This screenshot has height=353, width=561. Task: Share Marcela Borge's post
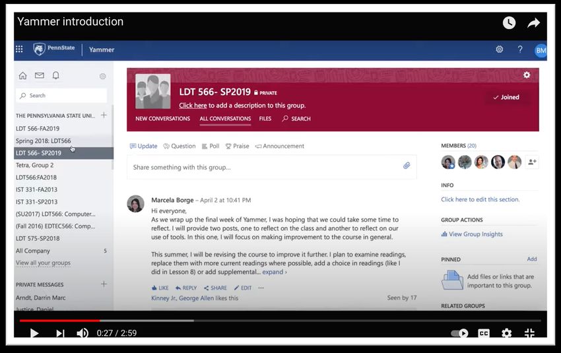[215, 288]
